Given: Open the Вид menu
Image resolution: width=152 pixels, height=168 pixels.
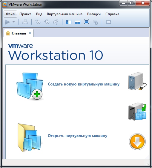Looking at the screenshot, I should point(39,14).
